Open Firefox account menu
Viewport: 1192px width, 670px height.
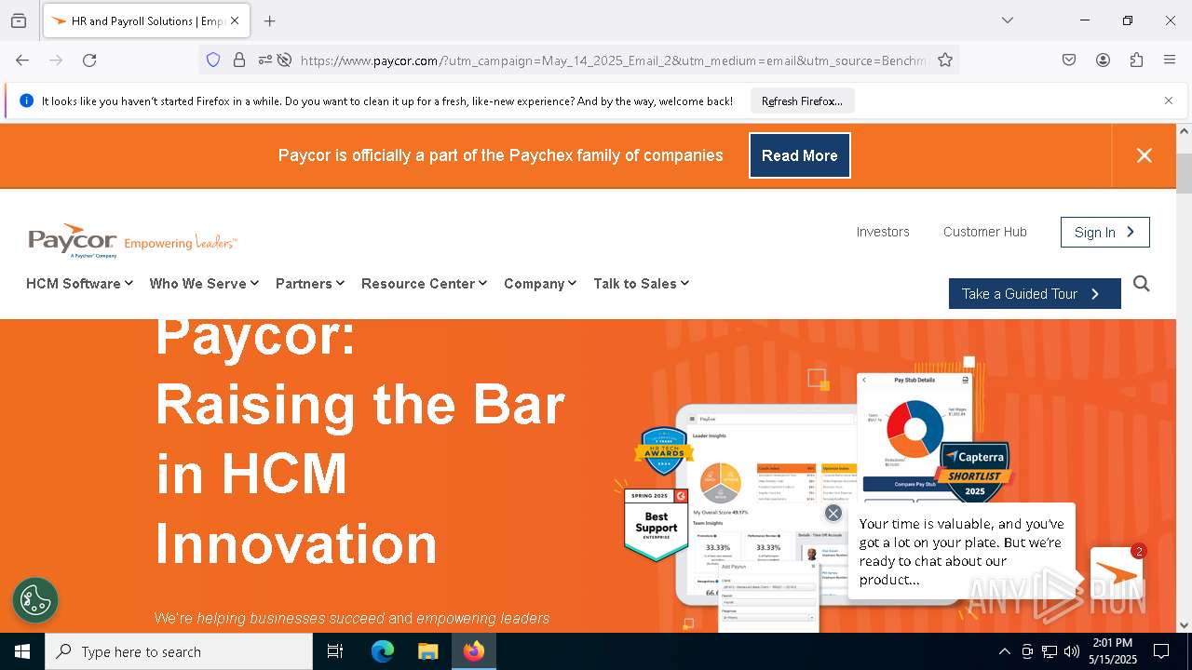click(x=1103, y=60)
